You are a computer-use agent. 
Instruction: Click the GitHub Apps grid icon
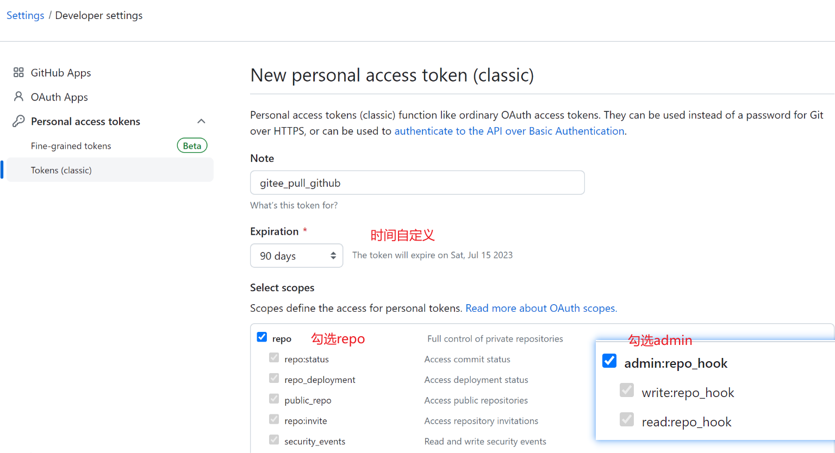tap(18, 72)
